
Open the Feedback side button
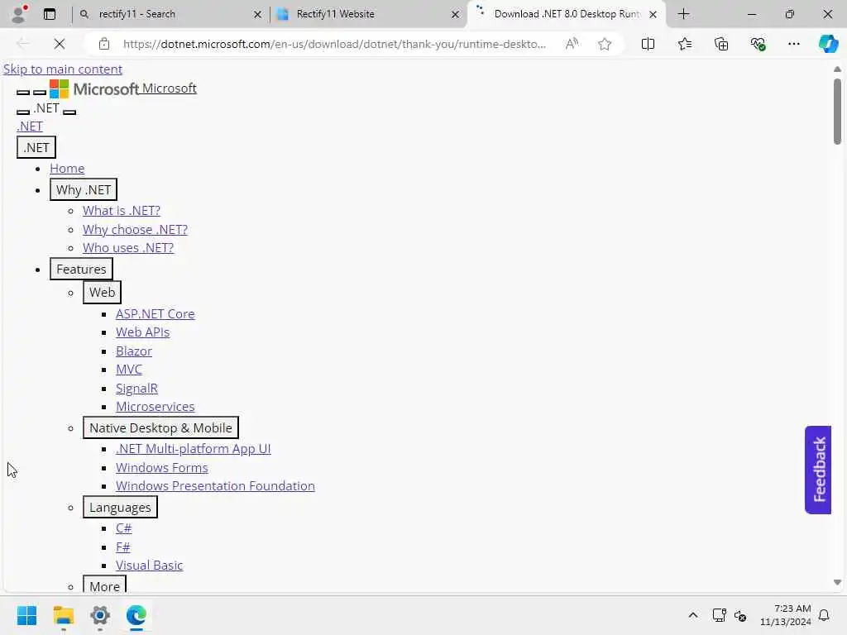tap(818, 470)
